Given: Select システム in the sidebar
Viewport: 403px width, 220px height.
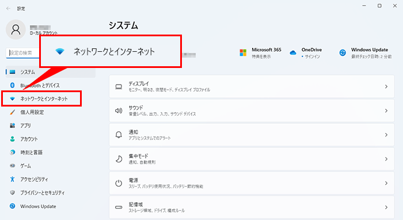Looking at the screenshot, I should click(x=51, y=72).
